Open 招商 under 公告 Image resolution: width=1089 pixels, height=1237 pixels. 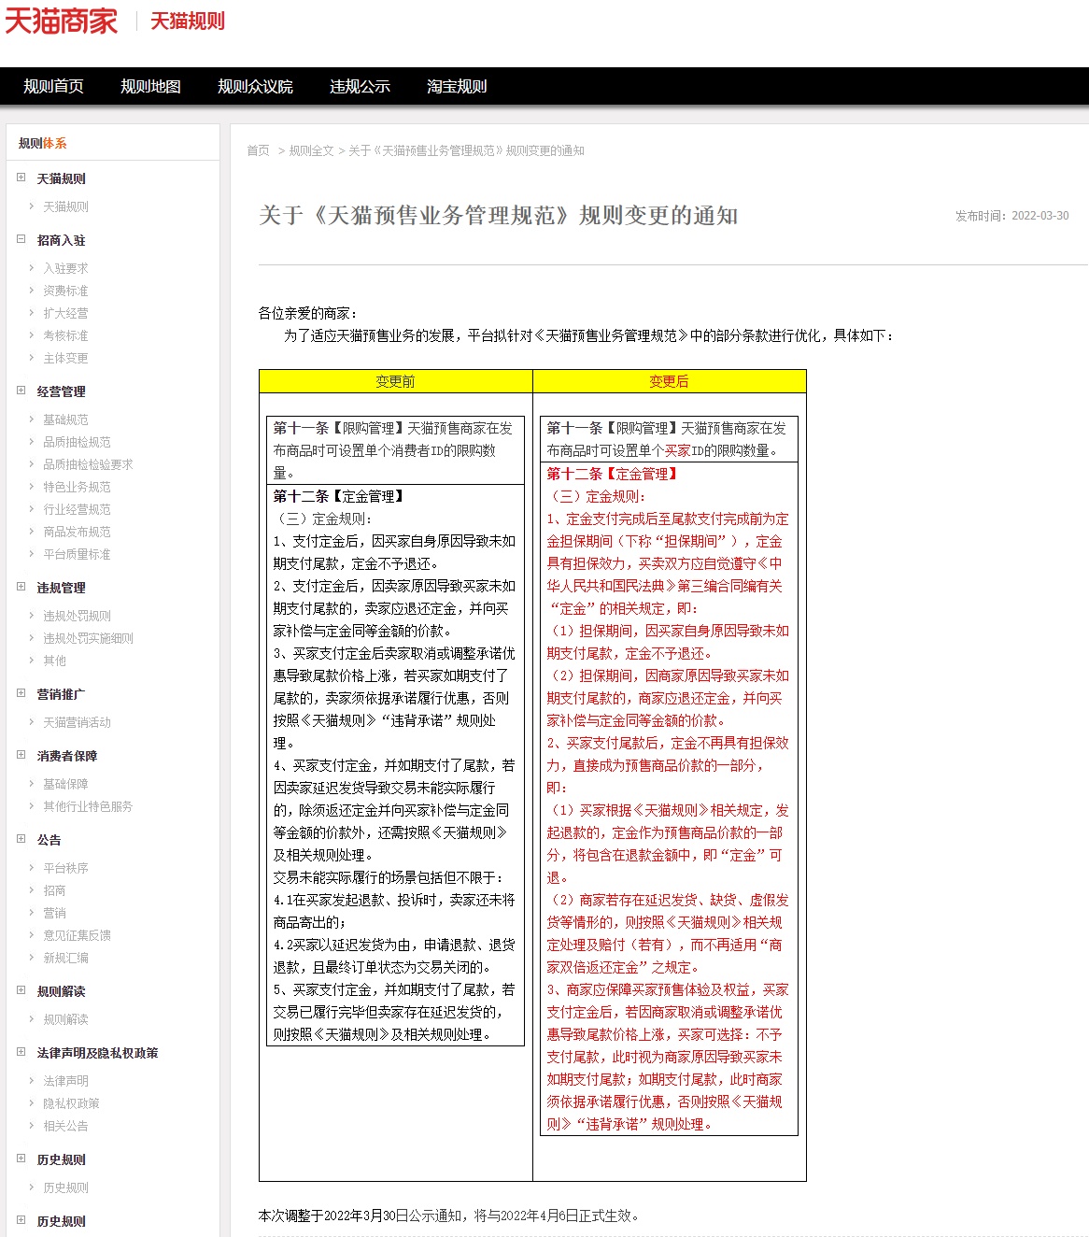[x=54, y=890]
